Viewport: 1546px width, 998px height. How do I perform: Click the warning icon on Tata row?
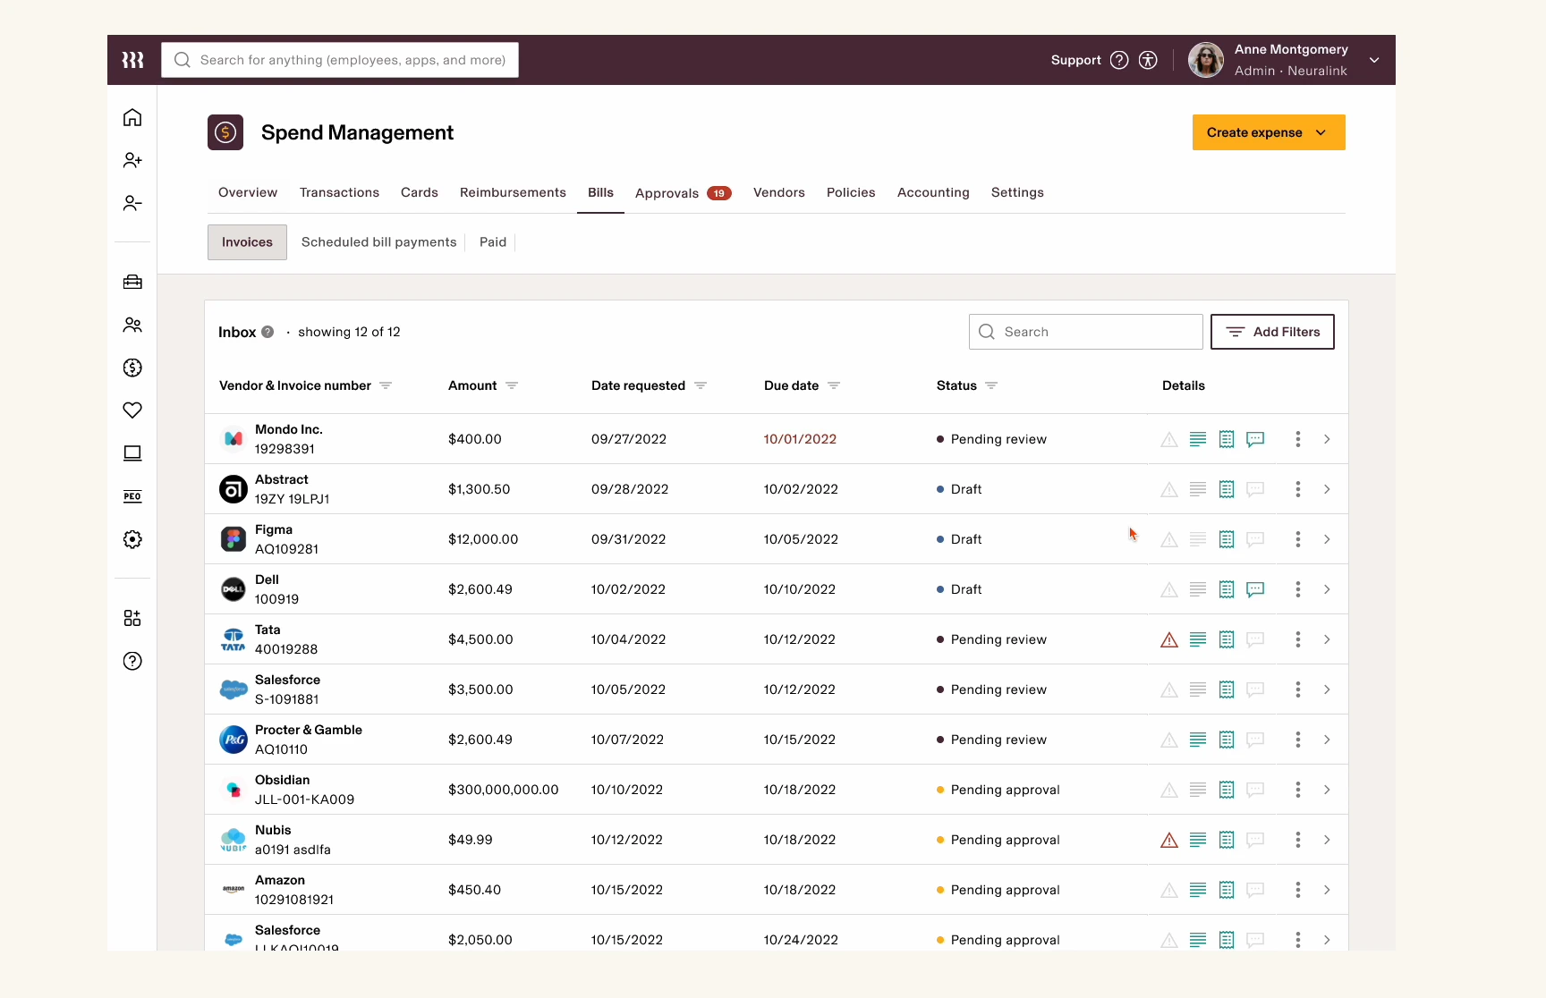pos(1169,639)
